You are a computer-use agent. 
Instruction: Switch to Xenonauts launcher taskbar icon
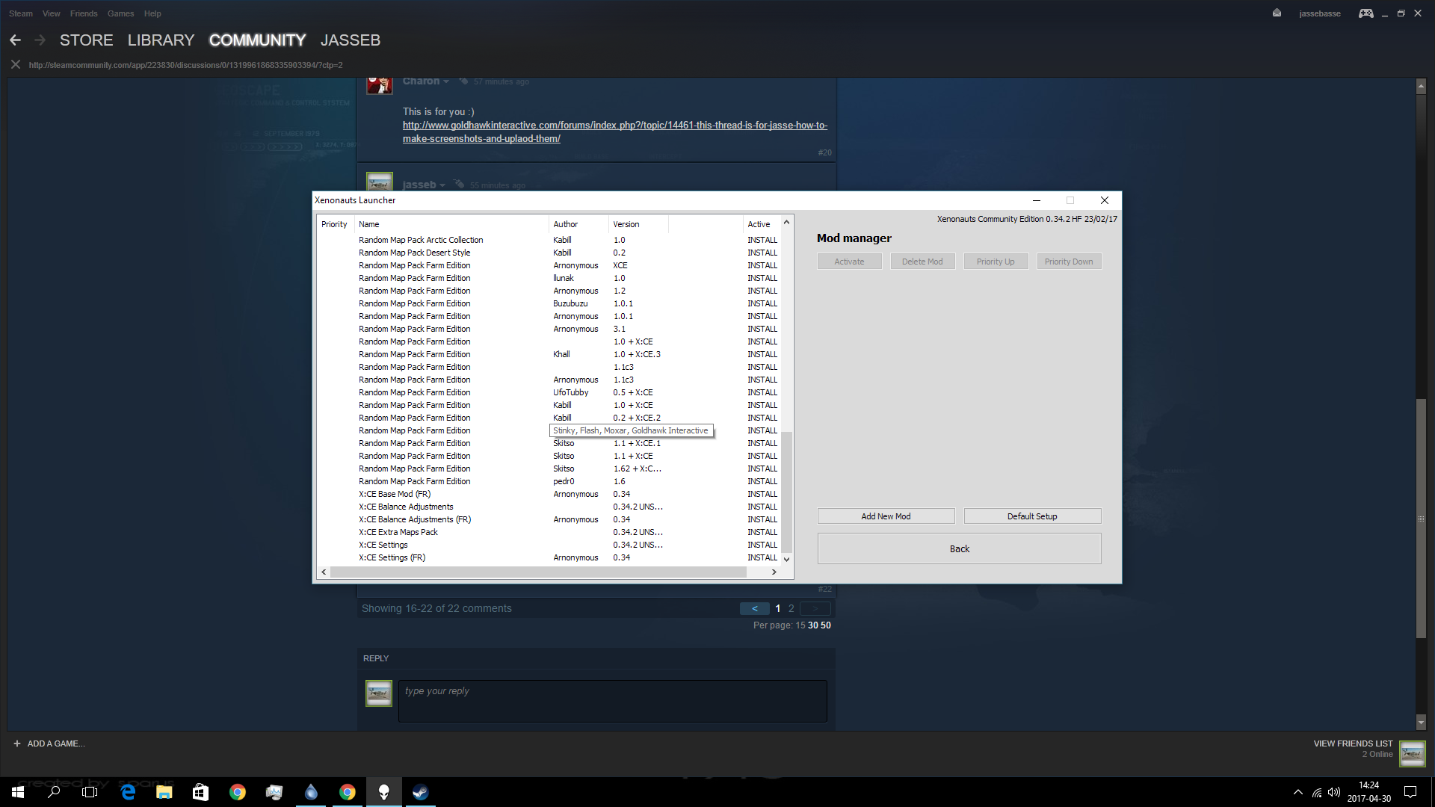[x=384, y=792]
